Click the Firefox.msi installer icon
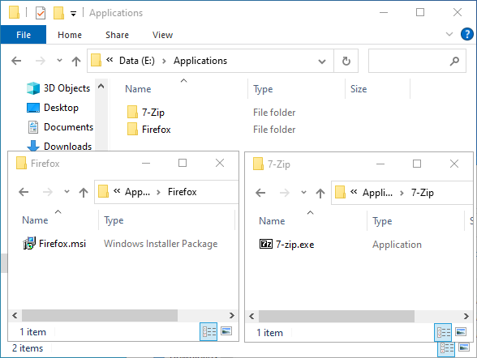This screenshot has height=358, width=477. 29,243
